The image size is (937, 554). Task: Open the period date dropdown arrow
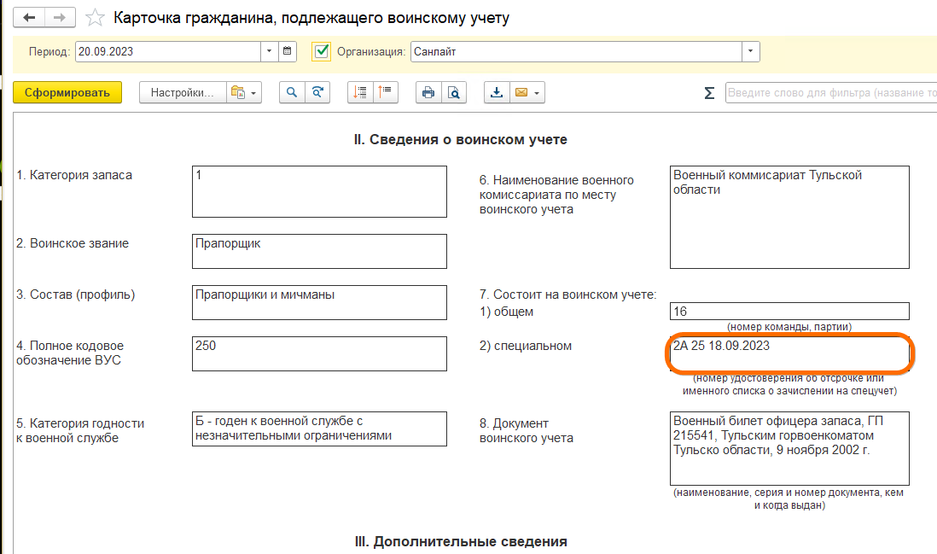(270, 51)
